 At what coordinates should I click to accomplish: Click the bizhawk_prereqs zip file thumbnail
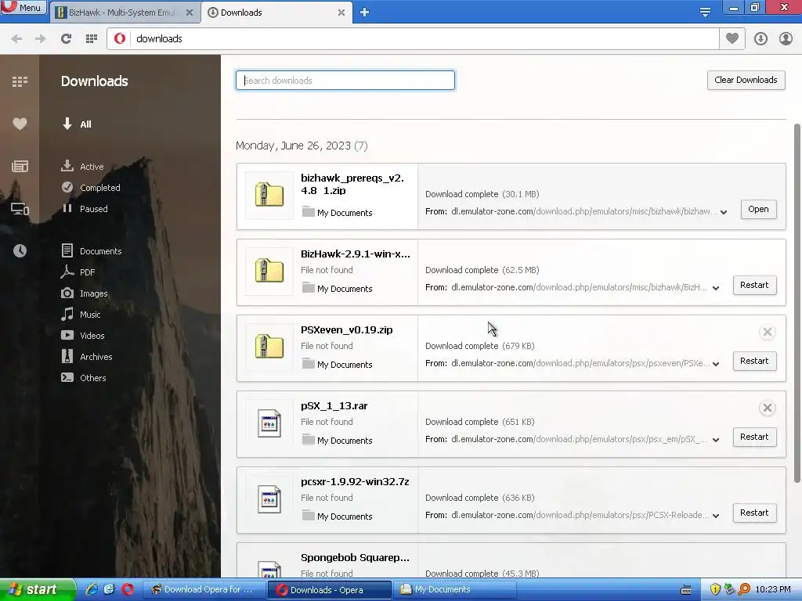(x=269, y=195)
